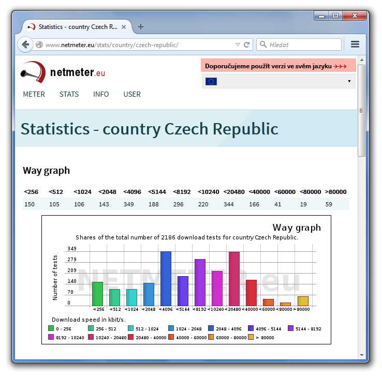382x377 pixels.
Task: Click the <4096 table column header
Action: [132, 192]
